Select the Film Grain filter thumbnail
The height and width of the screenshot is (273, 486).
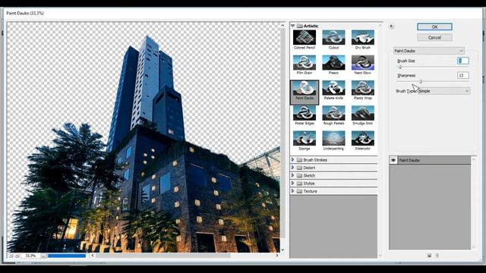click(305, 62)
